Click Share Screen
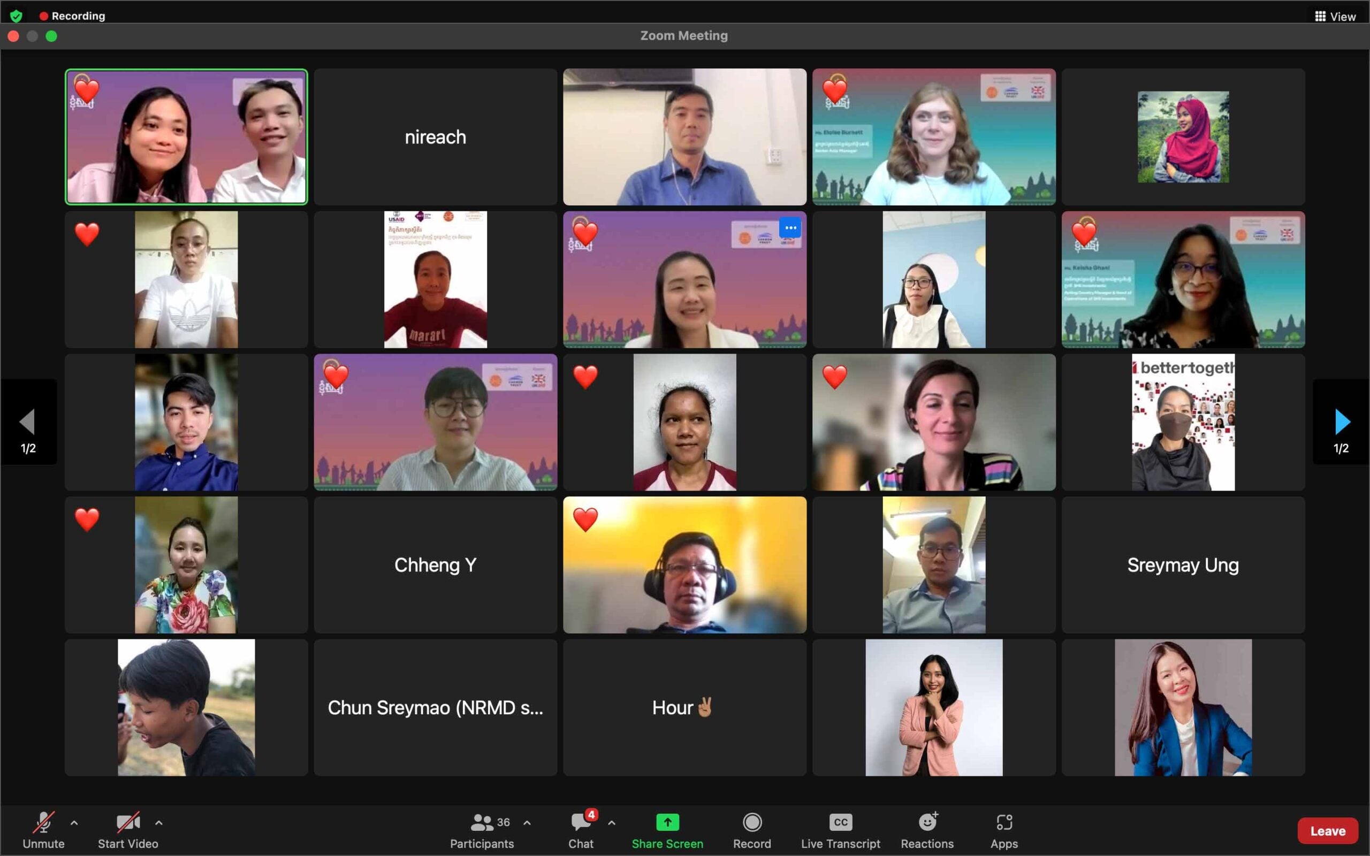 [x=667, y=830]
